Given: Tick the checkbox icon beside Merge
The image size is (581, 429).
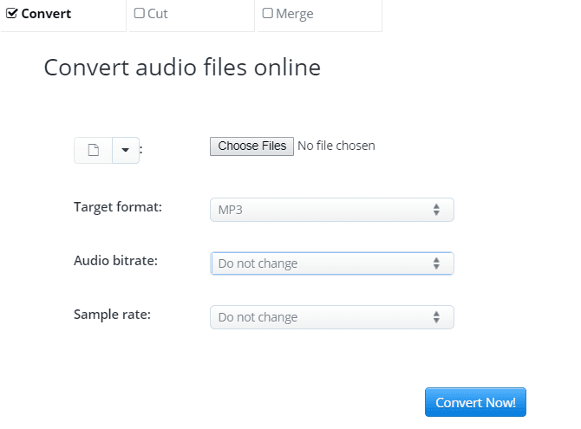Looking at the screenshot, I should (x=267, y=14).
